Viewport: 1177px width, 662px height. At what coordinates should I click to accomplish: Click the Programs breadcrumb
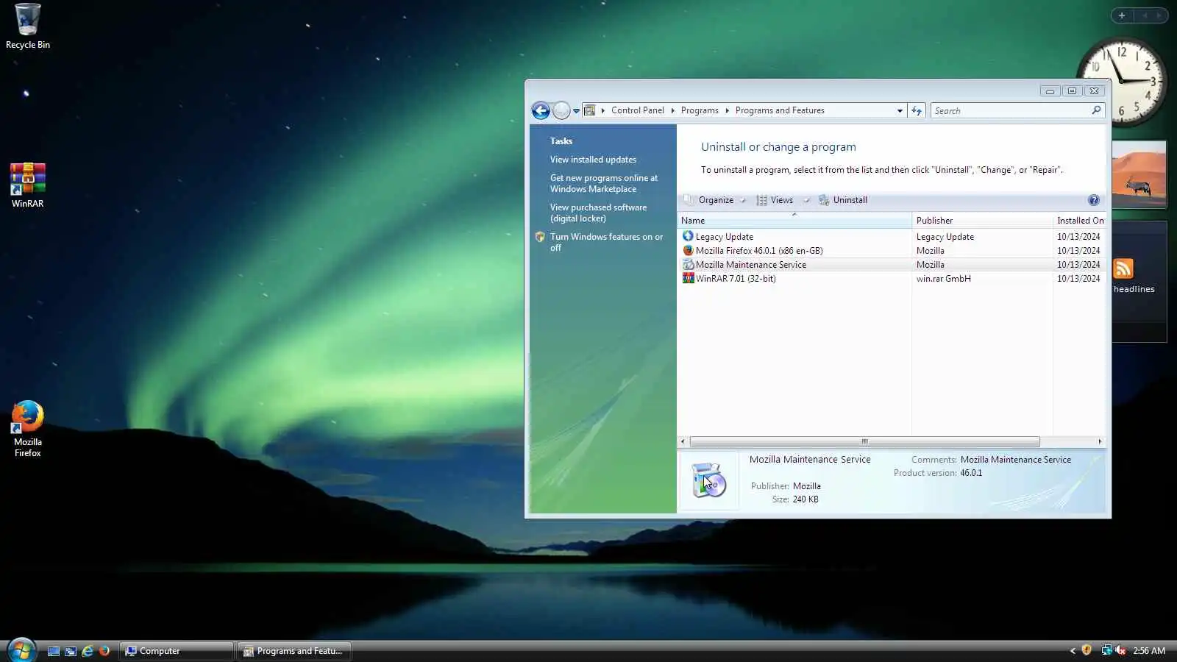click(700, 110)
